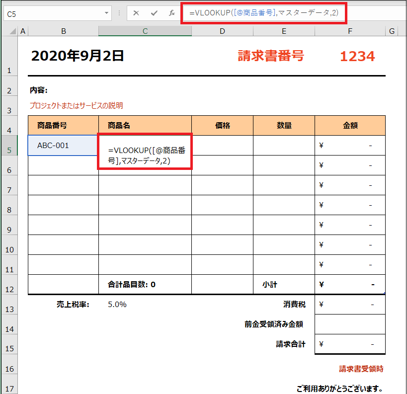Click the 商品名 table header cell
Viewport: 407px width, 394px height.
pos(145,126)
